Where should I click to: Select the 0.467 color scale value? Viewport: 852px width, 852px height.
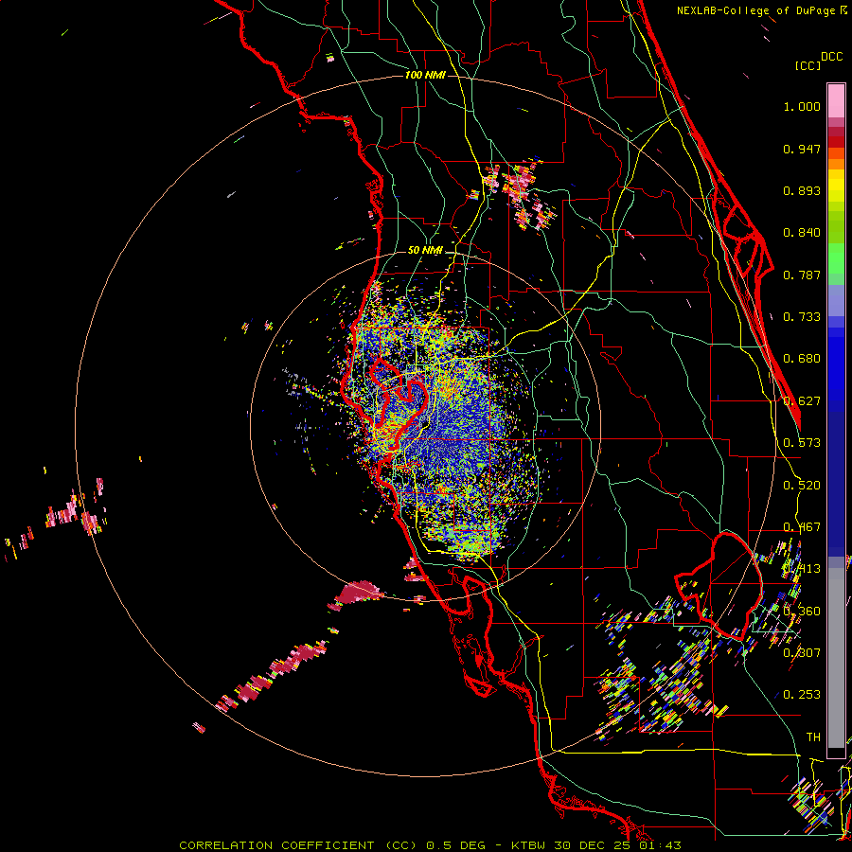802,527
